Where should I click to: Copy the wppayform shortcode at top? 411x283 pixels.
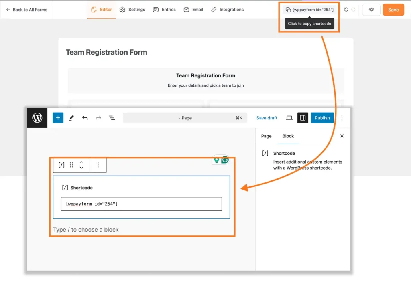pos(309,10)
